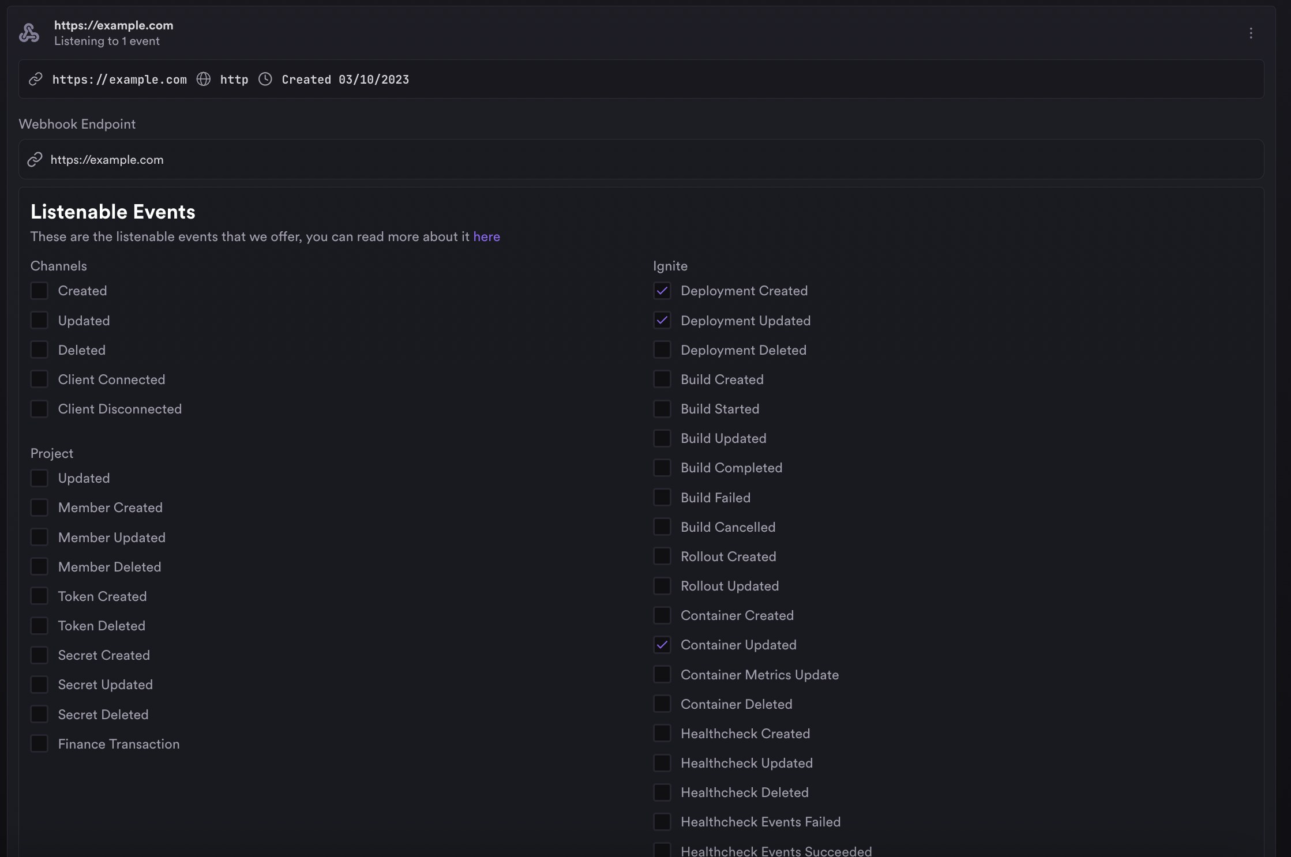The height and width of the screenshot is (857, 1291).
Task: Check the Finance Transaction event
Action: tap(39, 744)
